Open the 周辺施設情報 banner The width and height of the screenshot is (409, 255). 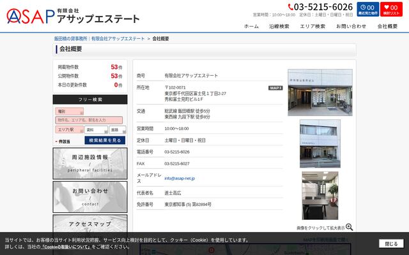point(90,163)
